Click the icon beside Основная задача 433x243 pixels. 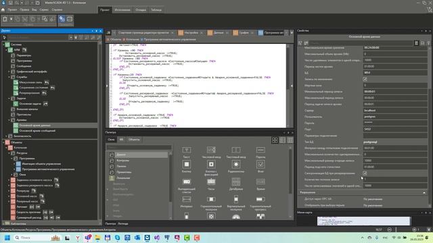click(45, 104)
